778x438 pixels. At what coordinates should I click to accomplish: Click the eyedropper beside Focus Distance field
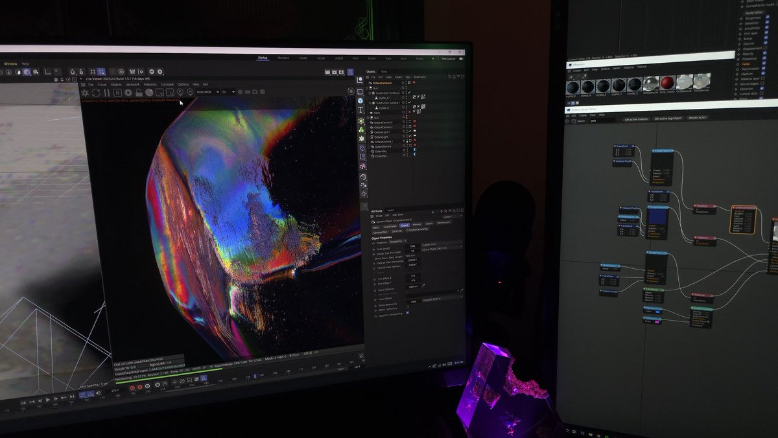pyautogui.click(x=423, y=286)
